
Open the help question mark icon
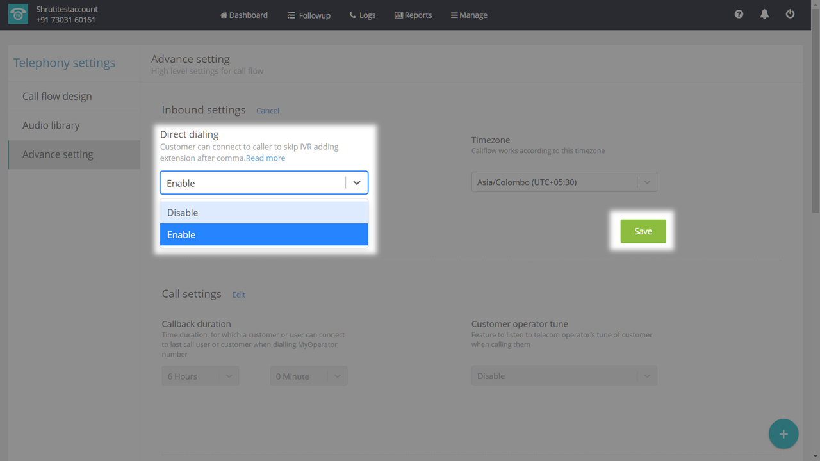click(x=739, y=14)
